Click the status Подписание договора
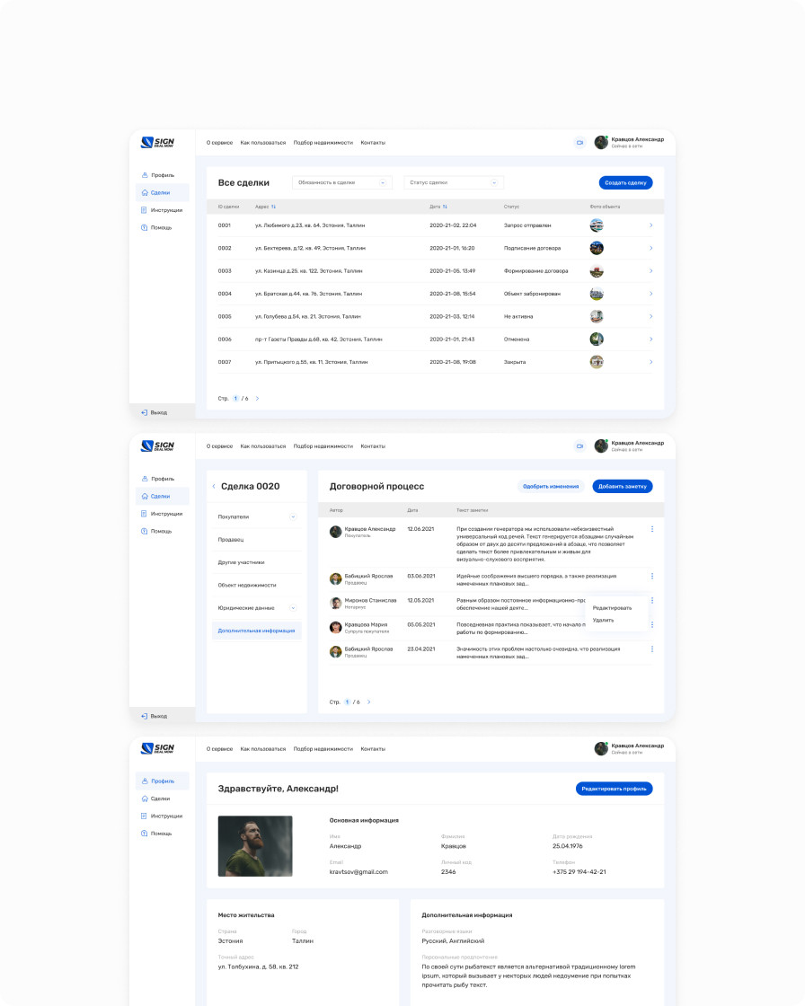Viewport: 805px width, 1006px height. (532, 248)
